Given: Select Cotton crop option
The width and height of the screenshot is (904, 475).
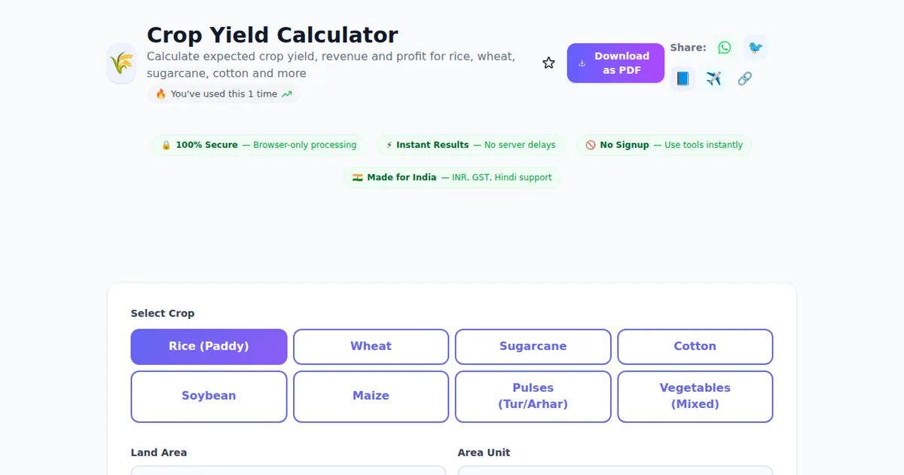Looking at the screenshot, I should [x=695, y=347].
